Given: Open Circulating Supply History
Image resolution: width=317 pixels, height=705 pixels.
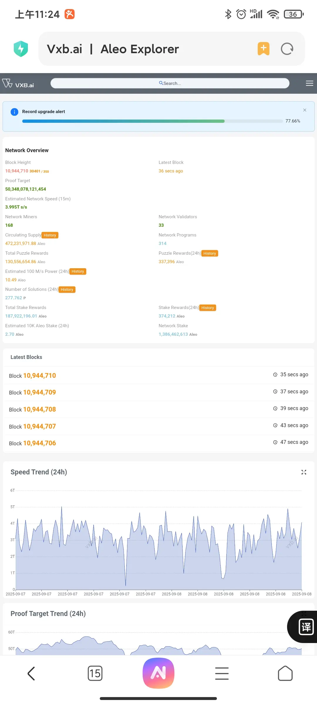Looking at the screenshot, I should (50, 235).
